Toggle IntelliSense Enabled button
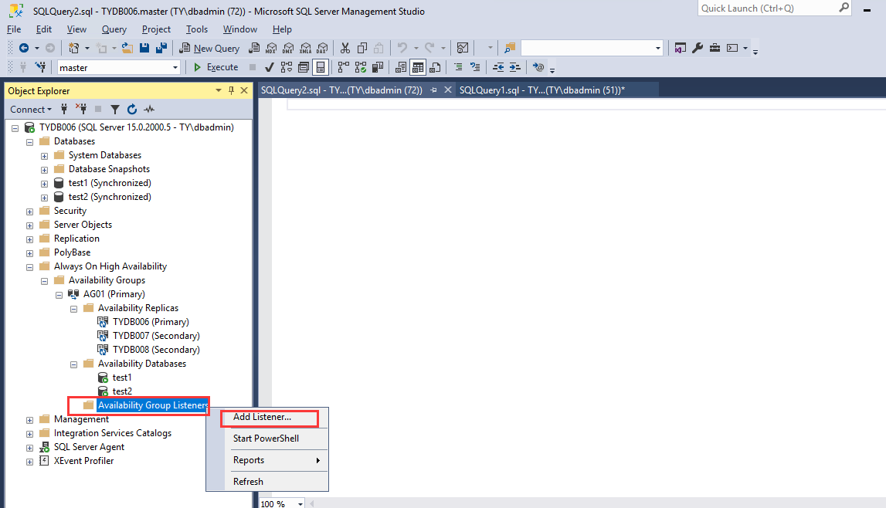 point(321,68)
